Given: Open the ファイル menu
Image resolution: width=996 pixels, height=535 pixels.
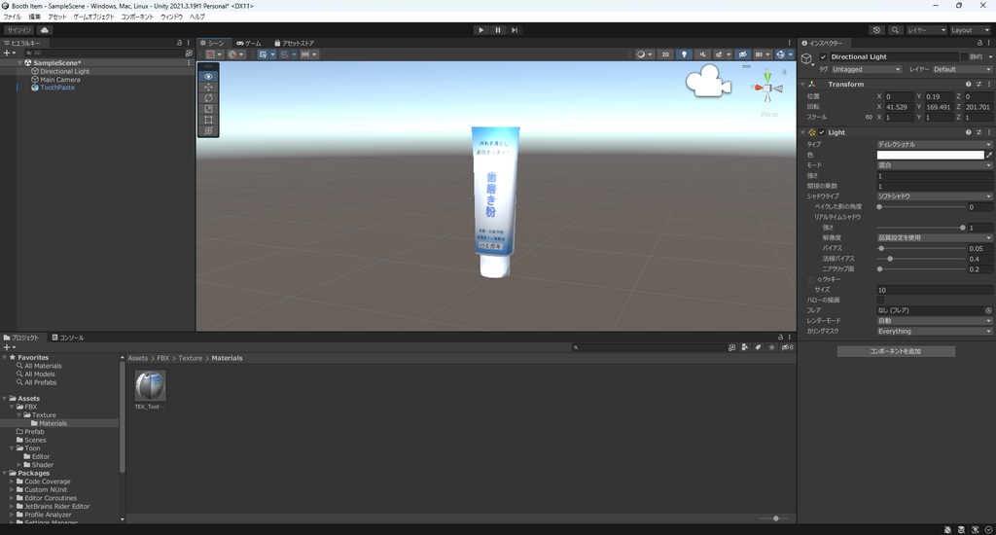Looking at the screenshot, I should coord(12,17).
